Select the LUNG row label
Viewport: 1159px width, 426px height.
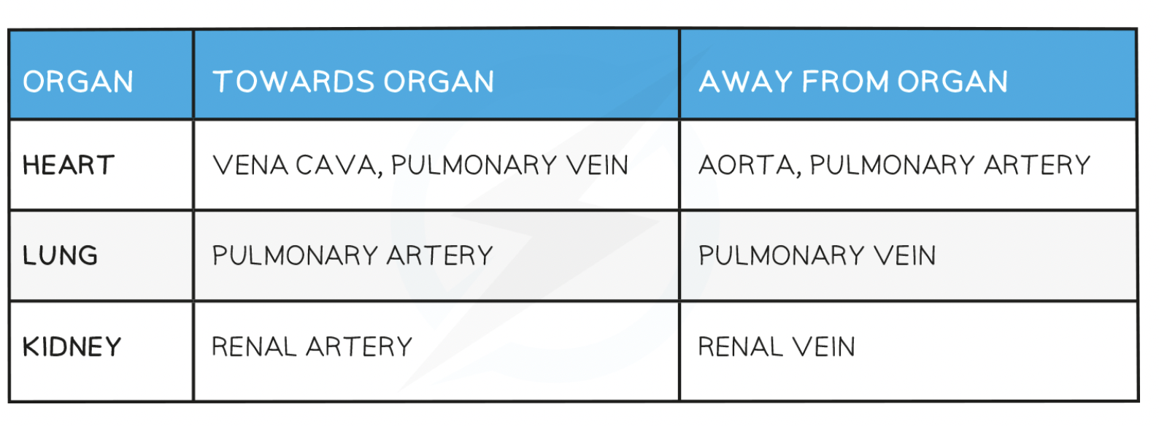60,256
